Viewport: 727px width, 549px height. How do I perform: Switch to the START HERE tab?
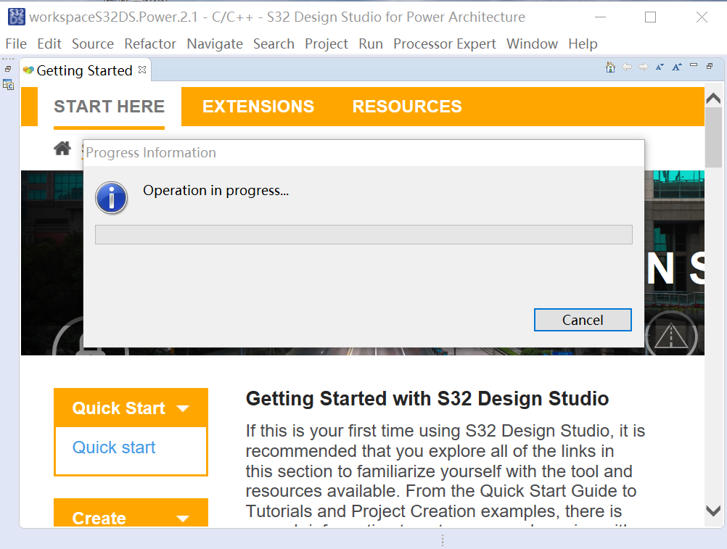click(109, 107)
